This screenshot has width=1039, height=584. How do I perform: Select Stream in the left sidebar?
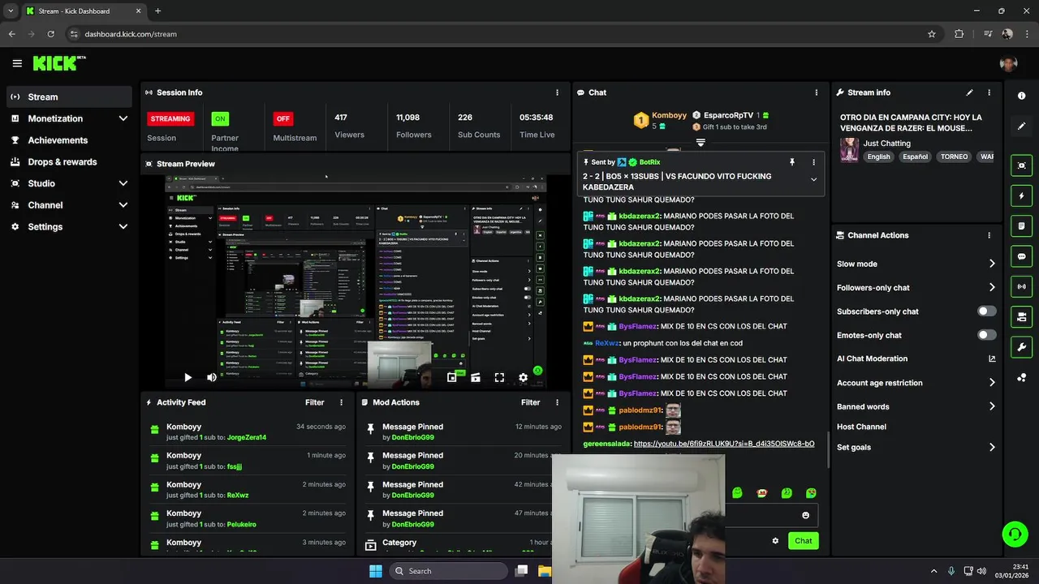(x=69, y=97)
